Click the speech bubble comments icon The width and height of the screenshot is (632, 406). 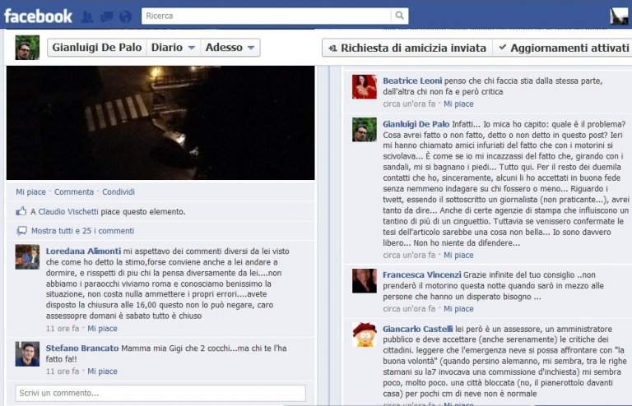21,231
